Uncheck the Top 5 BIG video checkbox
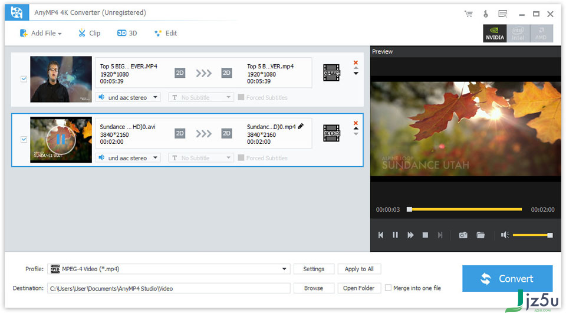Image resolution: width=566 pixels, height=313 pixels. 24,79
